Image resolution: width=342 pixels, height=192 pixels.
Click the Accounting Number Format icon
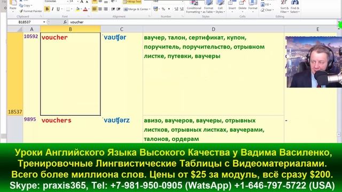pyautogui.click(x=156, y=9)
